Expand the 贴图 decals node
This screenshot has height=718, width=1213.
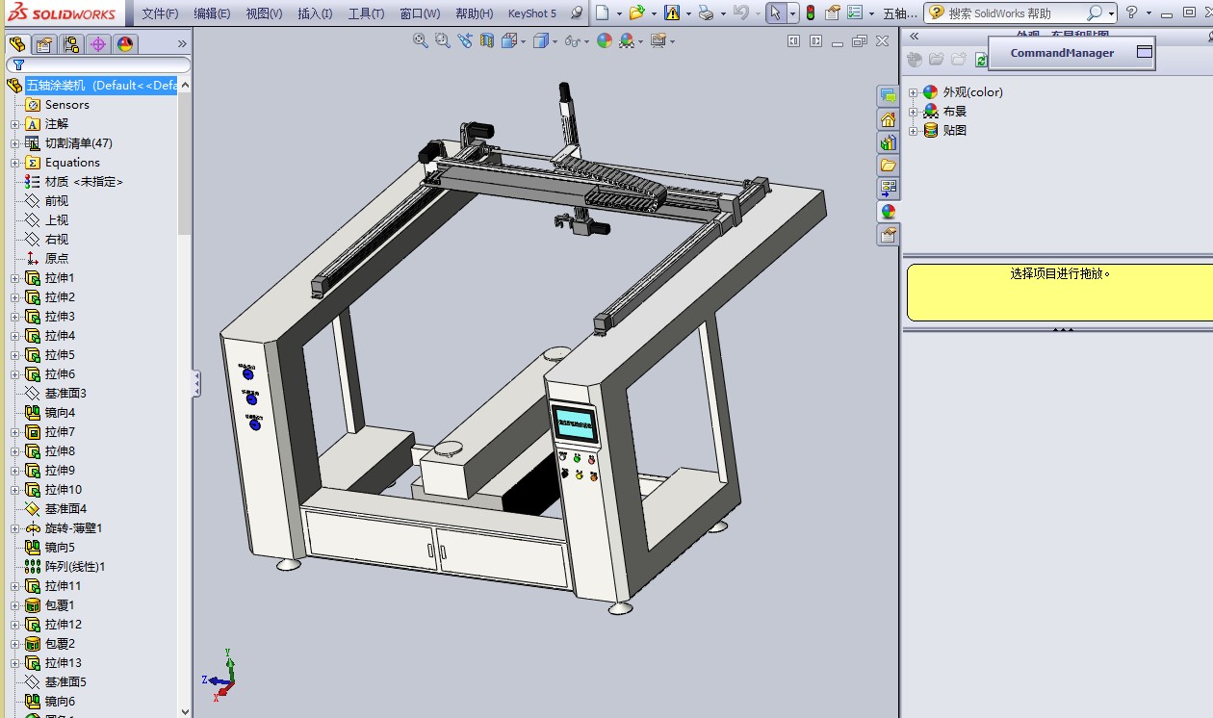[x=913, y=131]
